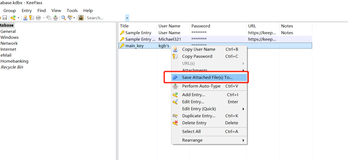Expand the Edit Entry (Quick) submenu arrow
348x160 pixels.
point(243,109)
